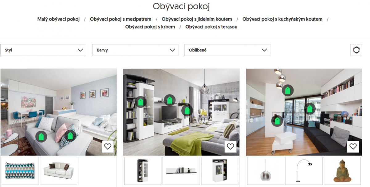Favorite the first living room photo
370x187 pixels.
click(x=108, y=146)
